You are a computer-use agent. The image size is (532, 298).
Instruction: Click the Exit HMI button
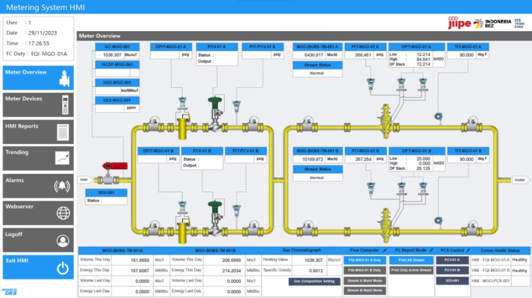point(38,267)
